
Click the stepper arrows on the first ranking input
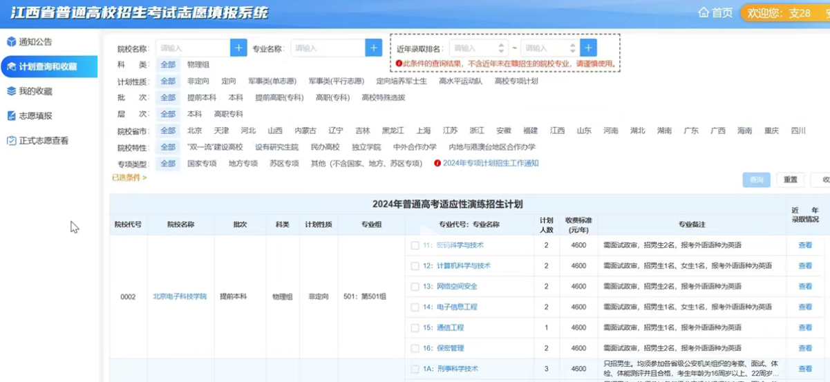[x=501, y=48]
